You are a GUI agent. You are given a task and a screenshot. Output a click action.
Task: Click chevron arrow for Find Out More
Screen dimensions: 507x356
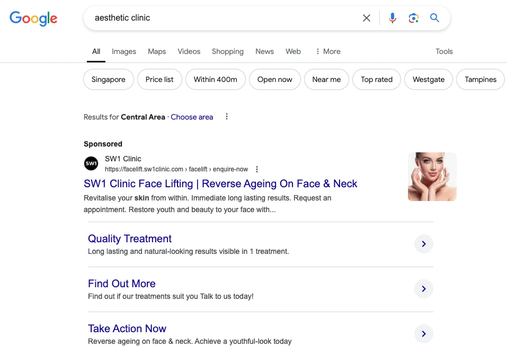(x=424, y=289)
